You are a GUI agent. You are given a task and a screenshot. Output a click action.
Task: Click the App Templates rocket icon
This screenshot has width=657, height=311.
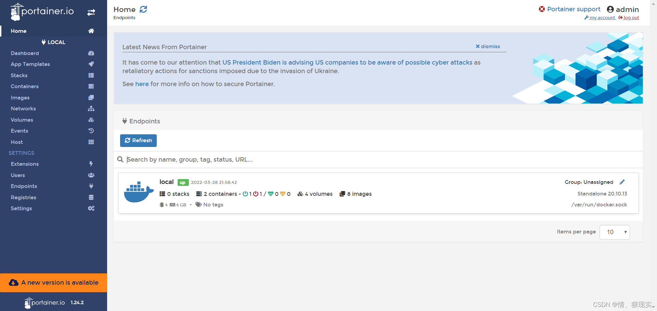[x=91, y=64]
